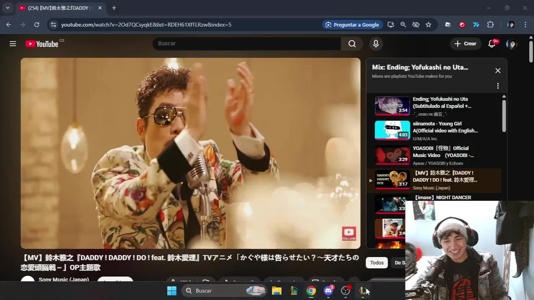This screenshot has height=300, width=534.
Task: Open the YouTube guide hamburger menu
Action: 13,44
